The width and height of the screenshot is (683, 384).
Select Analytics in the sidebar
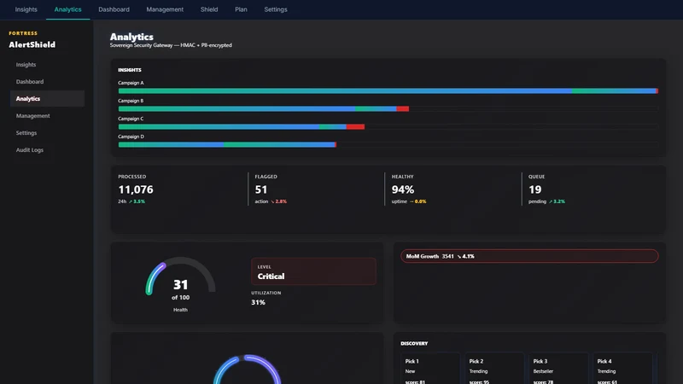(47, 99)
